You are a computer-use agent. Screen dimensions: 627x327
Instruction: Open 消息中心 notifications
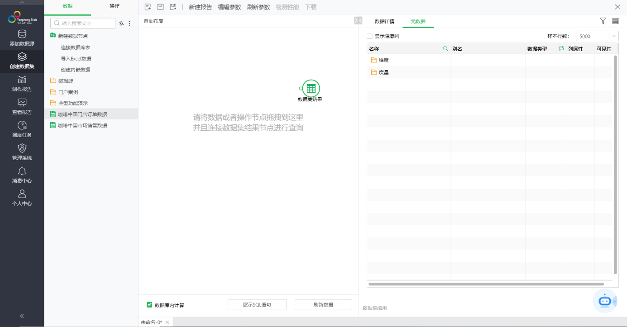(22, 175)
